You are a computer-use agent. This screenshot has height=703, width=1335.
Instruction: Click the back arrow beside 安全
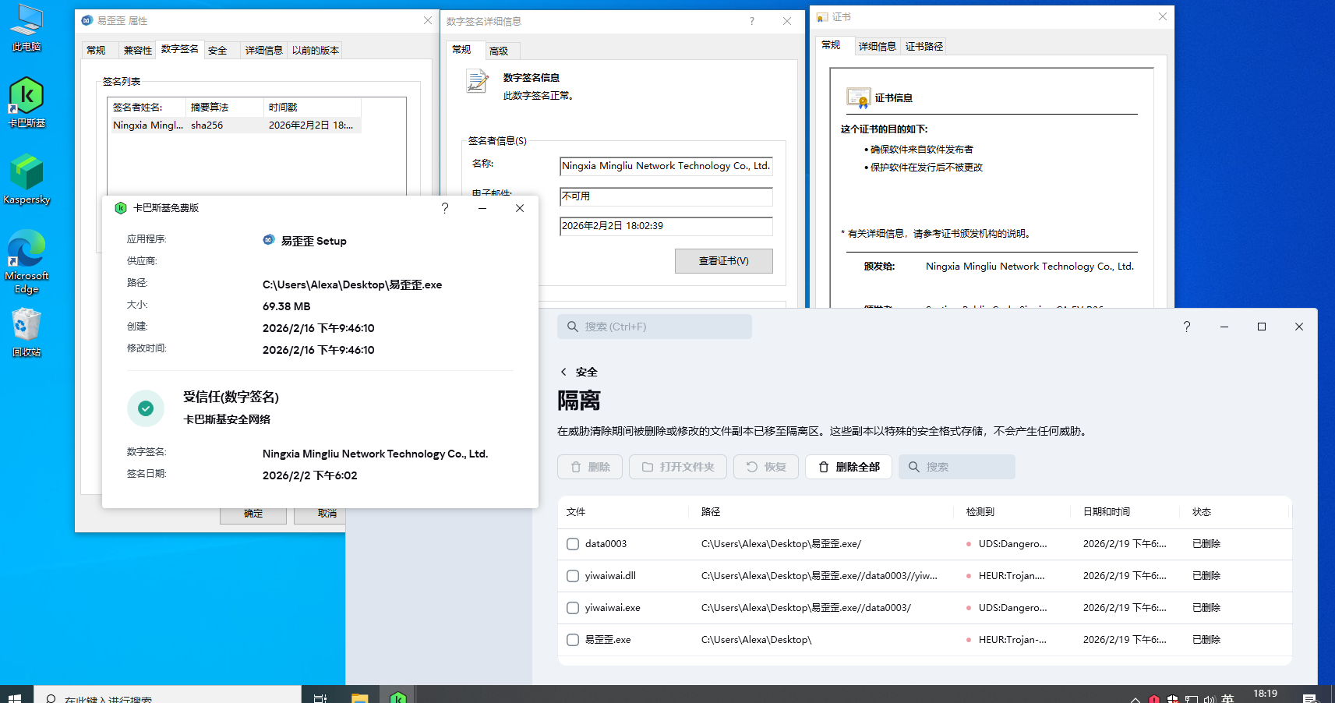click(563, 372)
